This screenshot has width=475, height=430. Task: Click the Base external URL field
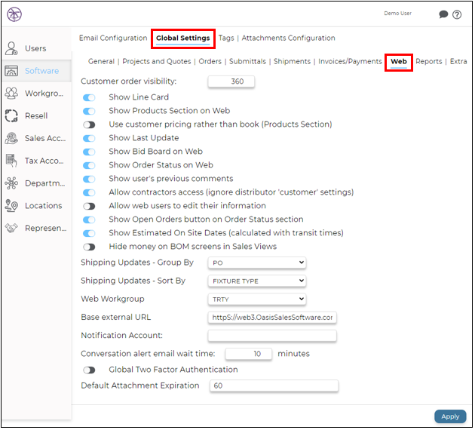pos(272,318)
